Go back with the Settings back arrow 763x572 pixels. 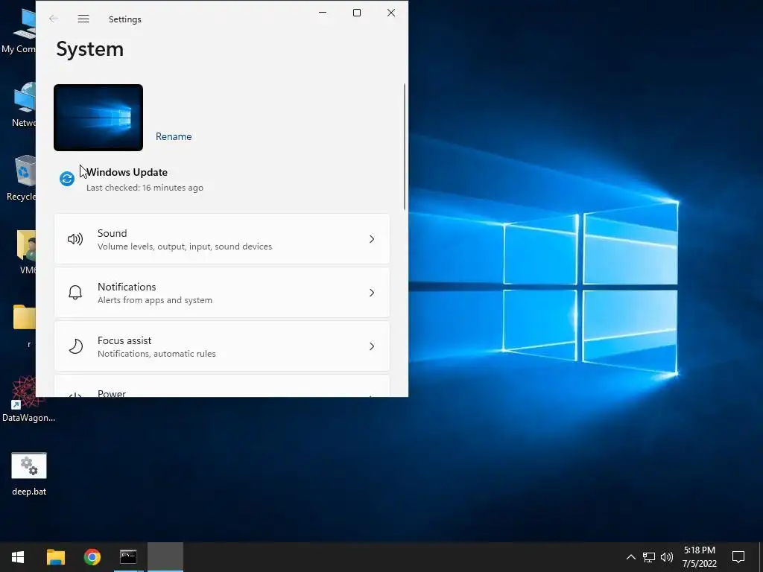coord(54,19)
